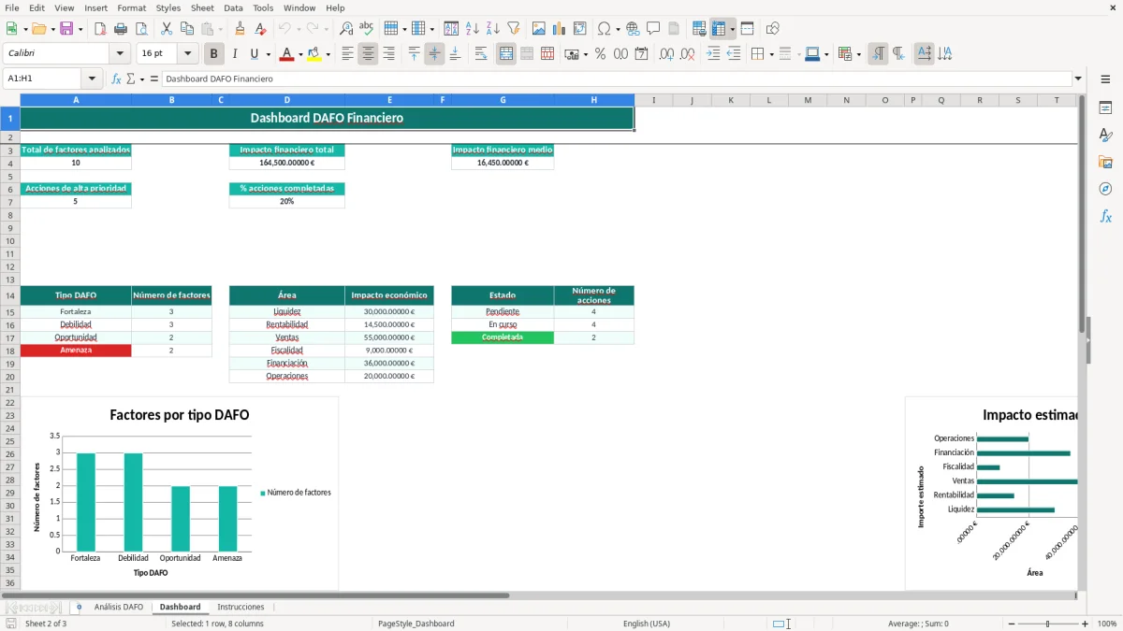Viewport: 1123px width, 631px height.
Task: Click English (USA) language in status bar
Action: click(x=647, y=624)
